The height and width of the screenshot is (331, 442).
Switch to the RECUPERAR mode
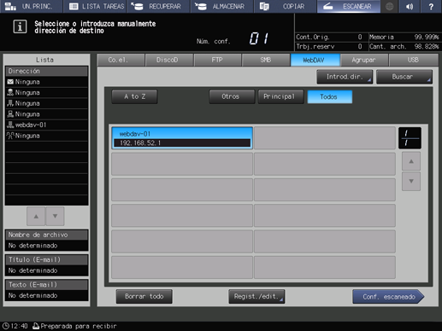[x=159, y=6]
